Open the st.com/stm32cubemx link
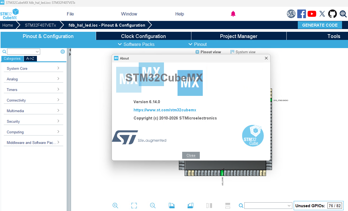348x211 pixels. (x=165, y=110)
